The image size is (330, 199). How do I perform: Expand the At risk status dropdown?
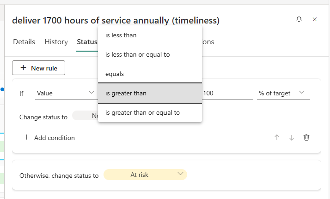tap(145, 175)
